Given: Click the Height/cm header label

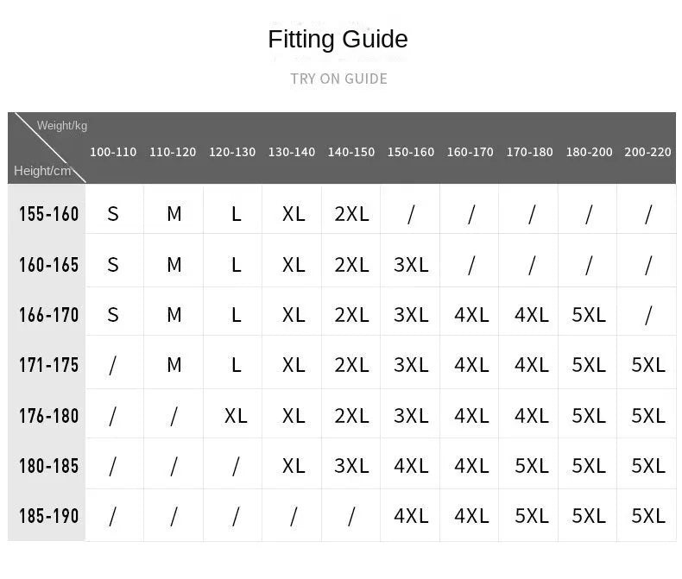Looking at the screenshot, I should tap(42, 171).
